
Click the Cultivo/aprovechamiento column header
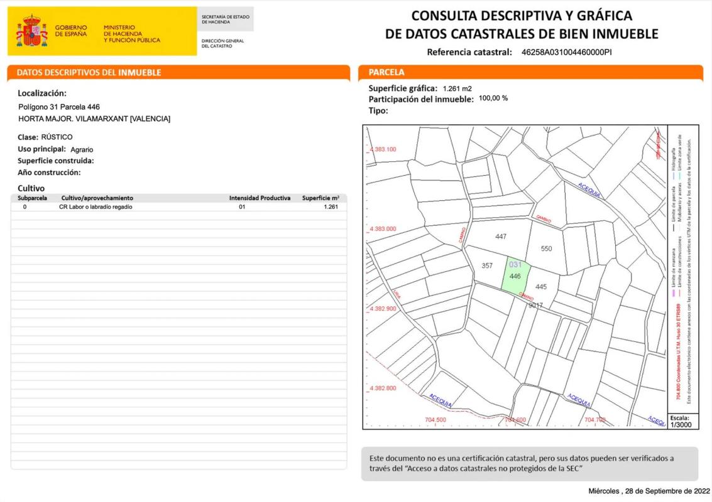[x=97, y=198]
